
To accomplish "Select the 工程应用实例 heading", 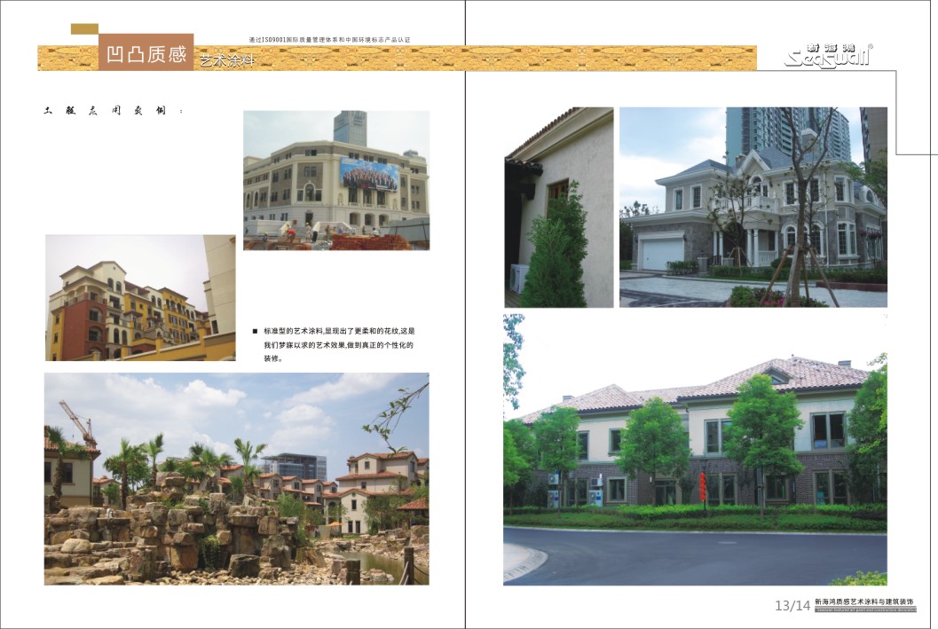I will (113, 112).
